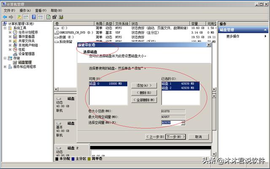Collapse the 系统工具 tree node
Image resolution: width=270 pixels, height=169 pixels.
[5, 28]
